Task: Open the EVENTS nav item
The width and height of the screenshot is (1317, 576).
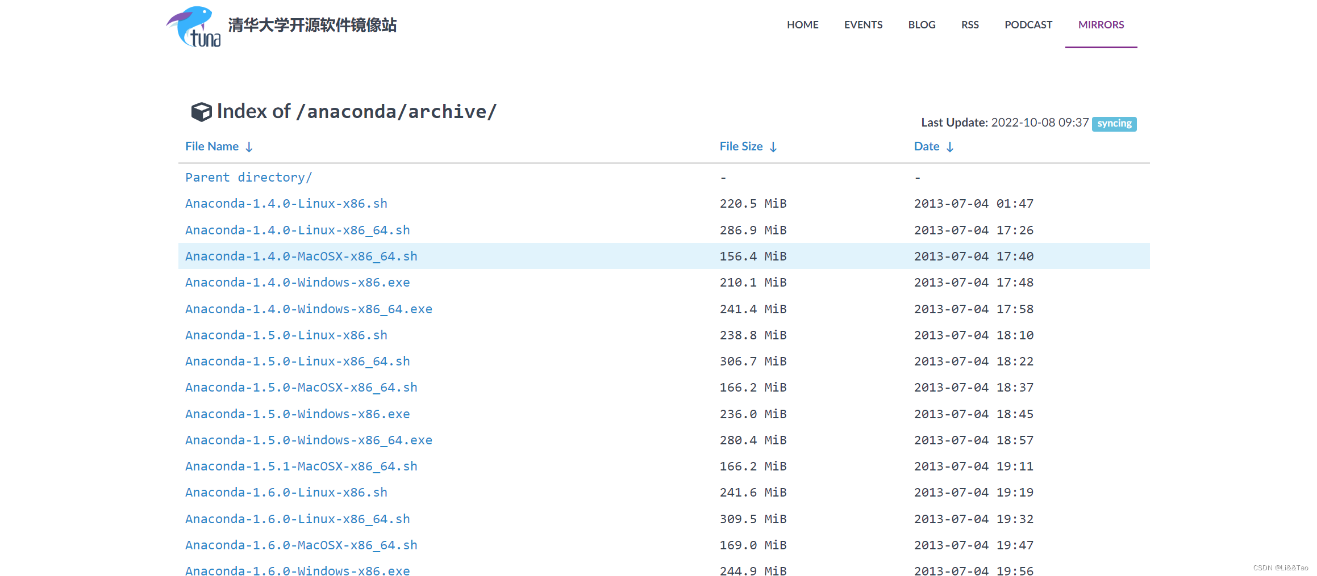Action: point(863,24)
